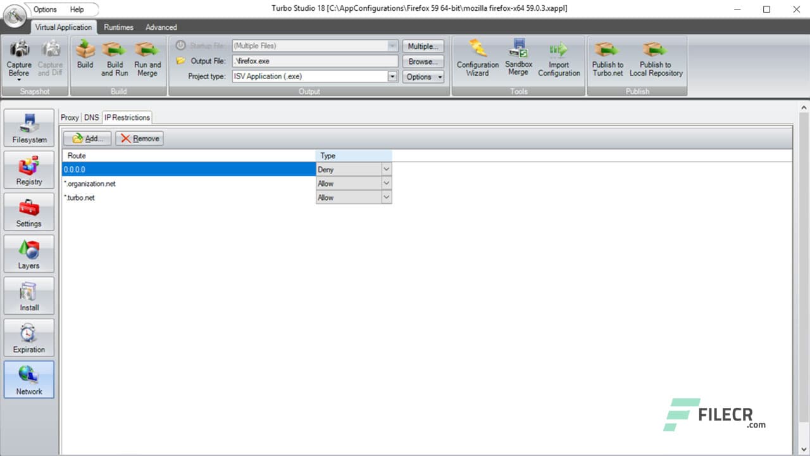Click the Output File path field
810x456 pixels.
(x=315, y=61)
